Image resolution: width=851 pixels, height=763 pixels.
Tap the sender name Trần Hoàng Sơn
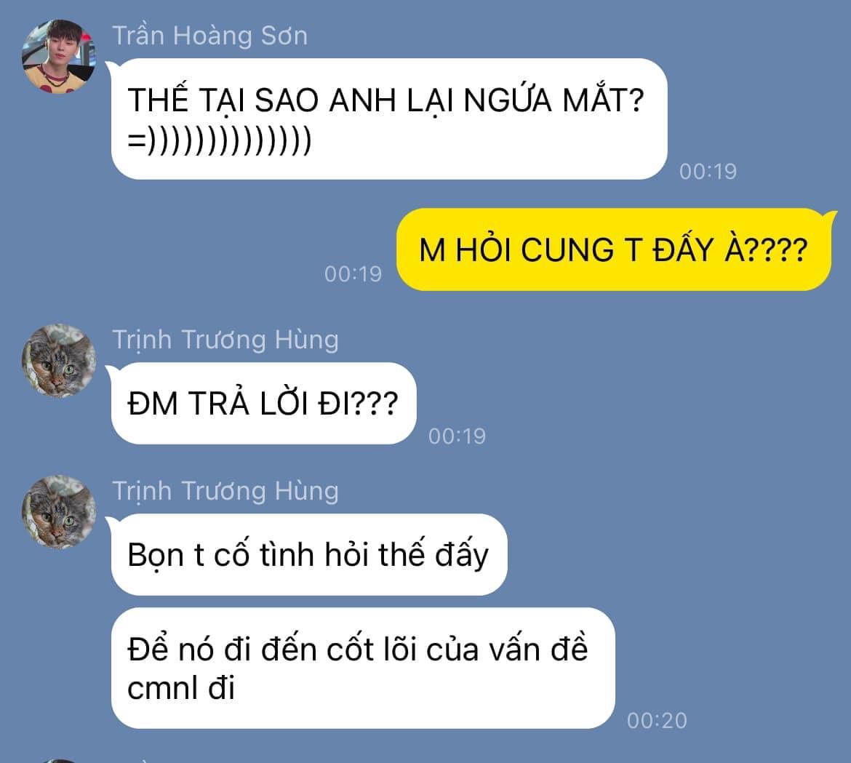click(x=209, y=36)
